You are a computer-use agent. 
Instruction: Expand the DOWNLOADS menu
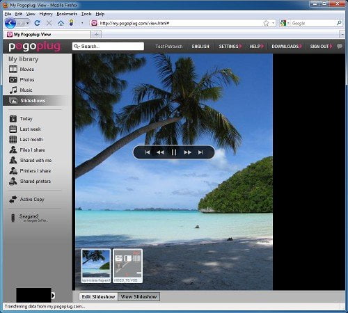pyautogui.click(x=287, y=47)
